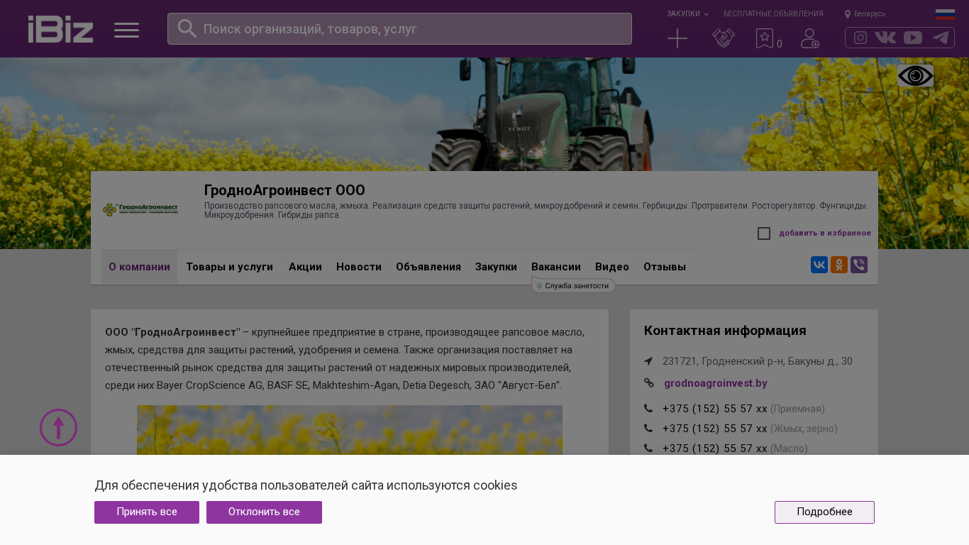This screenshot has height=545, width=969.
Task: Click the phone icon for Жмых, зерно
Action: [x=648, y=429]
